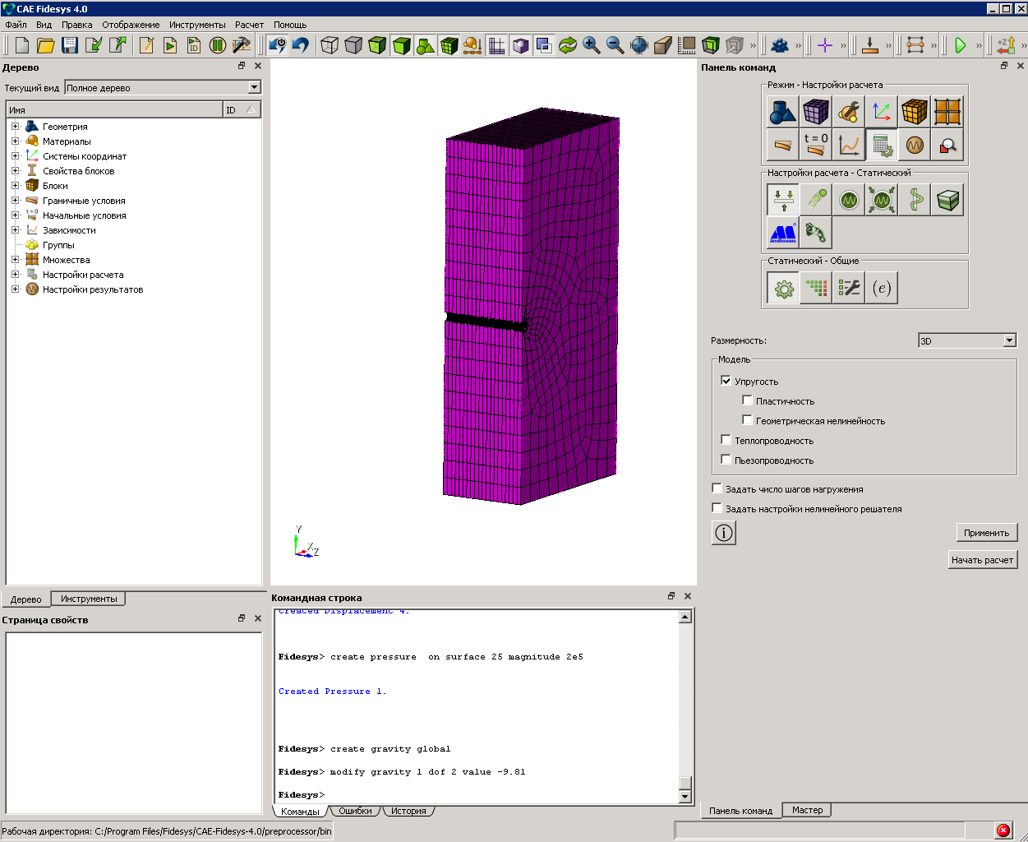Expand the Граничные условия tree node
The image size is (1028, 842).
15,201
